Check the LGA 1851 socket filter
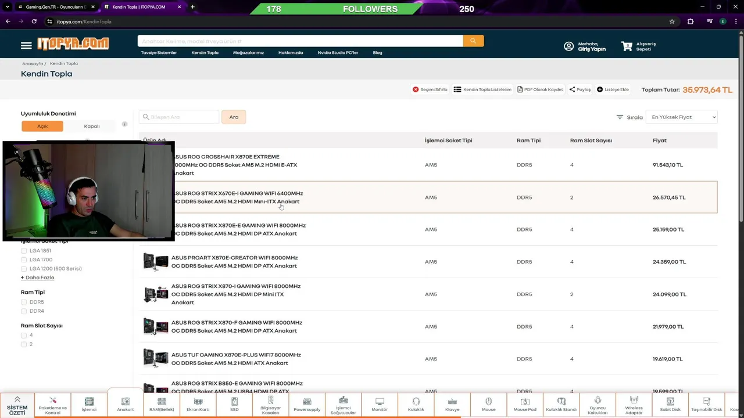The height and width of the screenshot is (418, 744). coord(24,251)
